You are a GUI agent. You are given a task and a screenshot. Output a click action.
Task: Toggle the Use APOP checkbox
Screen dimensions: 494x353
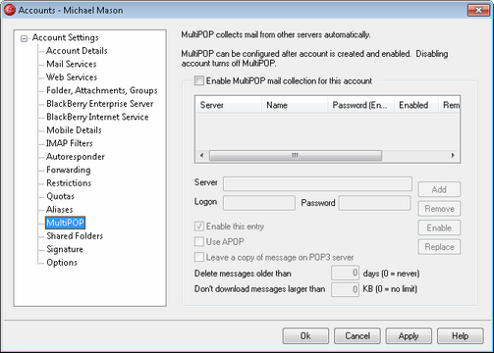coord(199,241)
